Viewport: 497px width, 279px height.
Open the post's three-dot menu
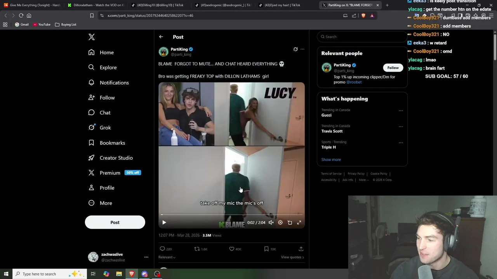tap(302, 49)
